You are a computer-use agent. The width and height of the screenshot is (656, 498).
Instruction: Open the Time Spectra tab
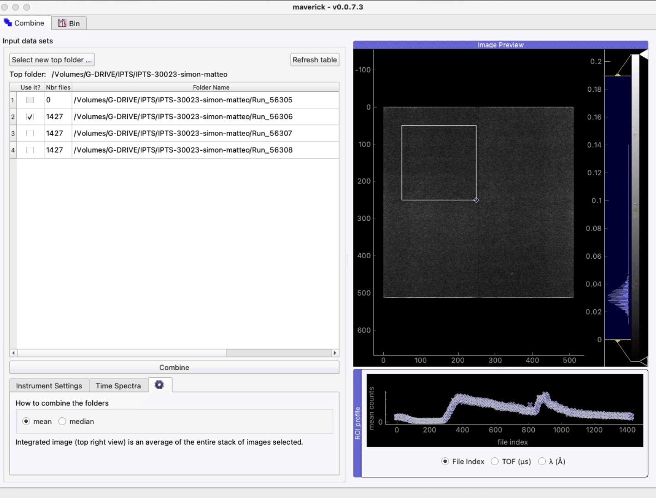pyautogui.click(x=118, y=386)
